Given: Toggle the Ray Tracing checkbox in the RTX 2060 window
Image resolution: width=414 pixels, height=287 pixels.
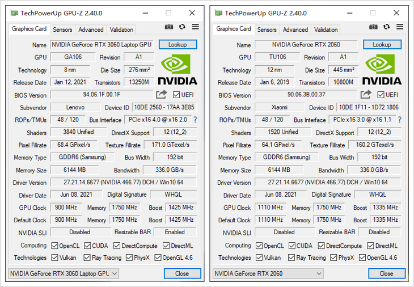Looking at the screenshot, I should point(292,258).
